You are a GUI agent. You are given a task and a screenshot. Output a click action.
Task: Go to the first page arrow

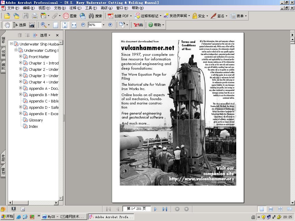[x=108, y=209]
